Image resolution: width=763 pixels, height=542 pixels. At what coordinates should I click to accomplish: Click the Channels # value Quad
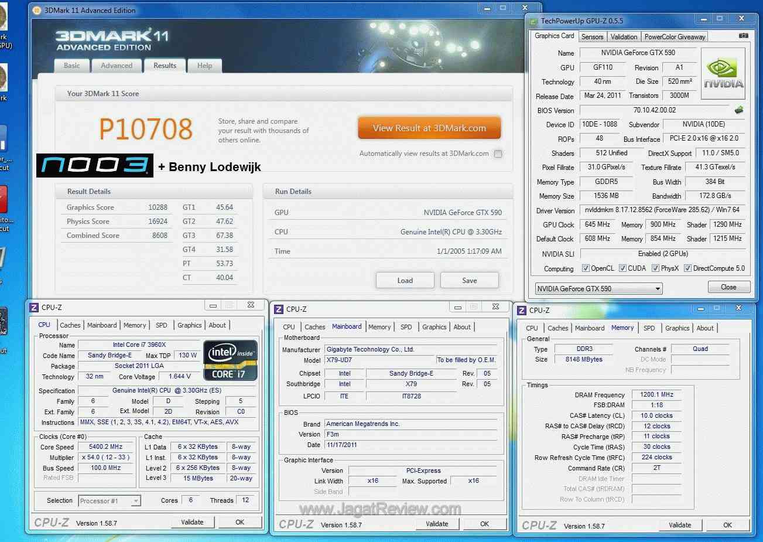coord(700,349)
